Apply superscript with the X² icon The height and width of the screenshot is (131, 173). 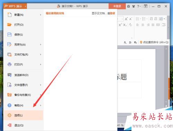point(120,25)
